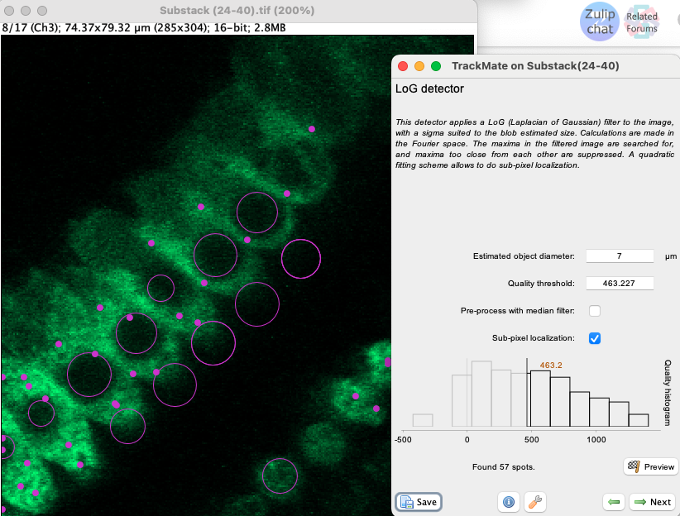Screen dimensions: 680x516
Task: Enable Pre-process with median filter
Action: tap(595, 310)
